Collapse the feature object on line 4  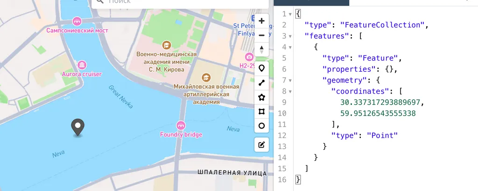point(290,47)
